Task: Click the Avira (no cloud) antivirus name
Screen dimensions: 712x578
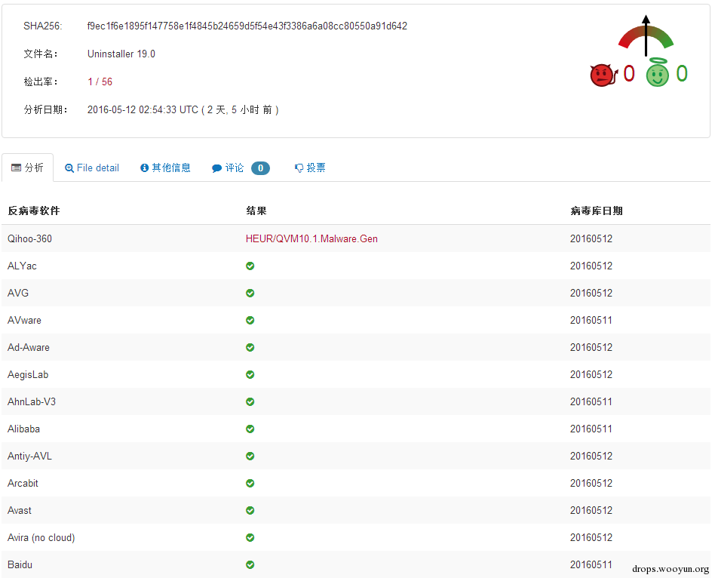Action: tap(41, 537)
